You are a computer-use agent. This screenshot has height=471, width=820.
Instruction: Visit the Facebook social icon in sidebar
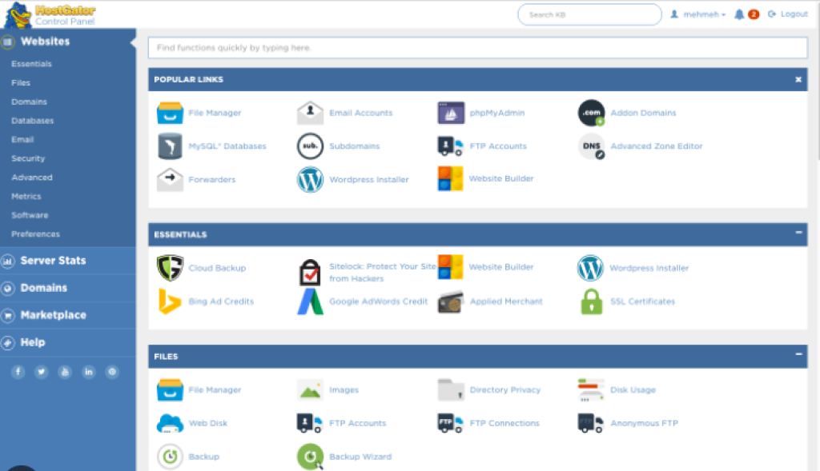point(18,373)
